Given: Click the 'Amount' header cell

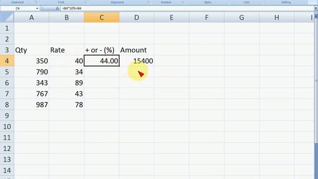Looking at the screenshot, I should pos(137,50).
